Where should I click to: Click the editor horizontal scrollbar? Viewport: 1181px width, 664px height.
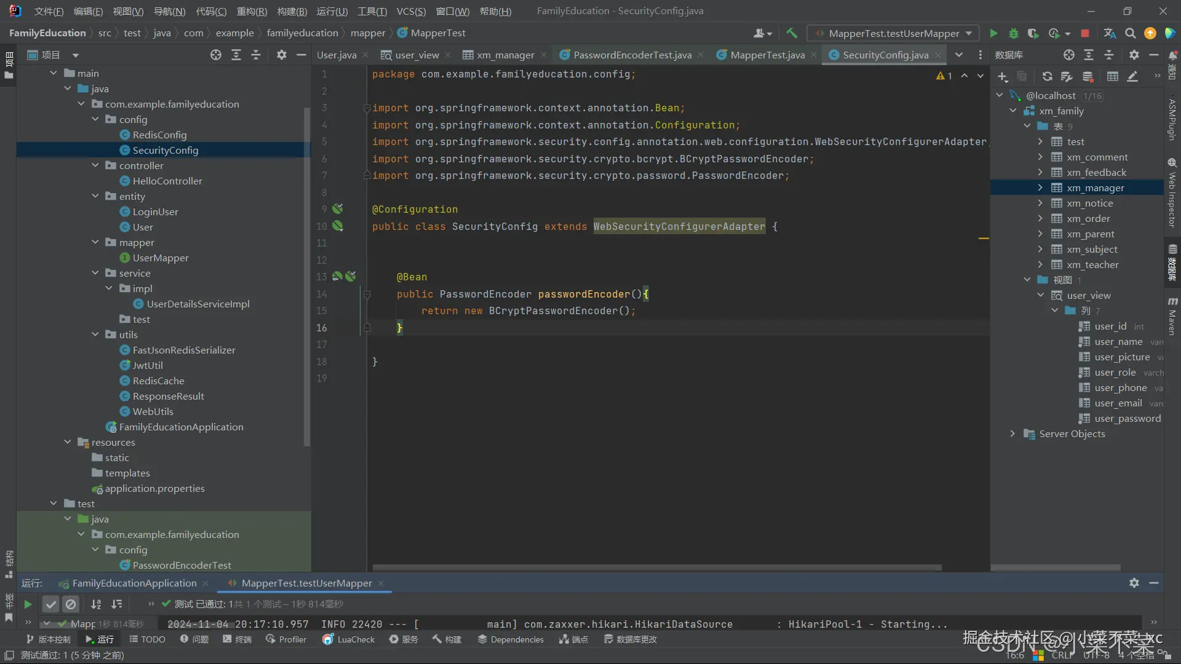click(x=657, y=567)
